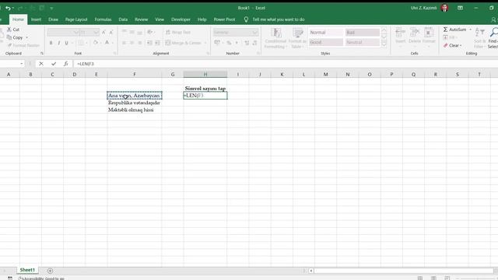Open the Customize Quick Access Toolbar arrow
Image resolution: width=498 pixels, height=280 pixels.
pyautogui.click(x=51, y=9)
